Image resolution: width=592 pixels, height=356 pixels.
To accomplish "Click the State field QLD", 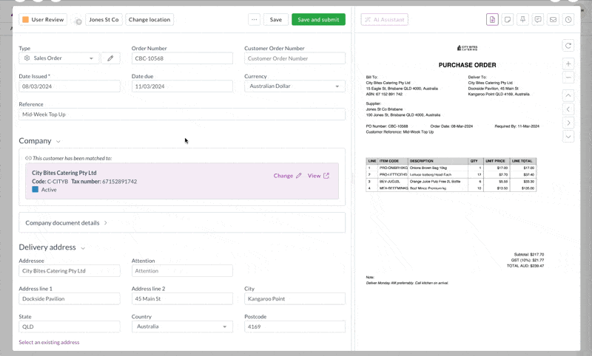I will (70, 326).
